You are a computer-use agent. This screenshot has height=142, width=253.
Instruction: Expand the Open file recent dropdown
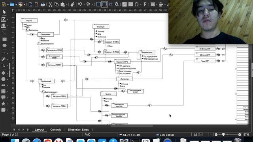click(x=16, y=5)
